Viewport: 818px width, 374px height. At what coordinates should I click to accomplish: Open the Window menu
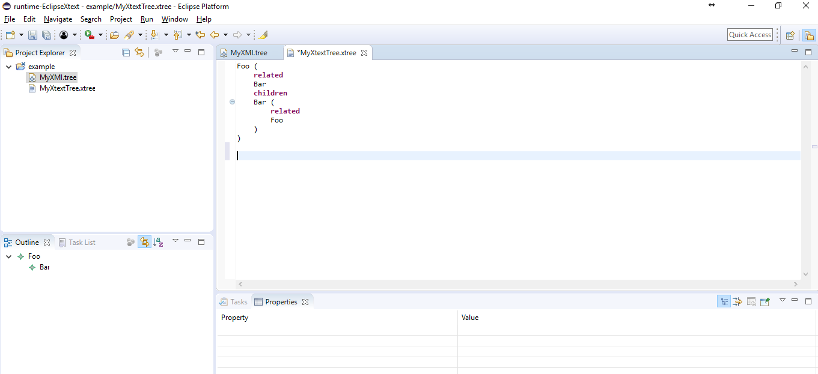pos(175,19)
